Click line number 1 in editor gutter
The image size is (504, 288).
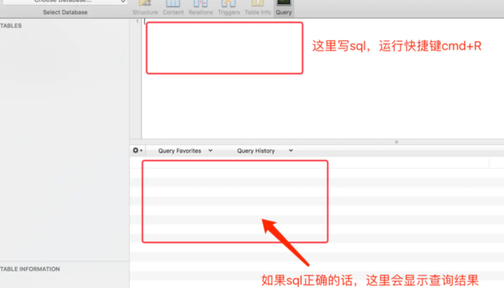pos(138,21)
